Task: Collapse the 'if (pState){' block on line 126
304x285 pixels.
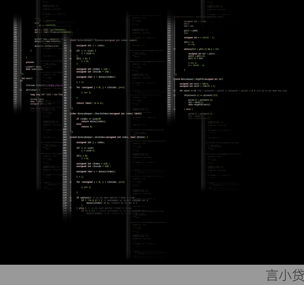Action: (70, 198)
